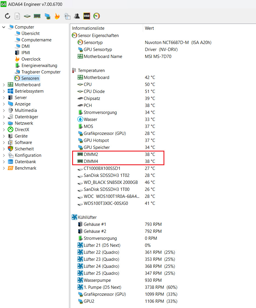The height and width of the screenshot is (308, 256).
Task: Expand the Datenträger tree node
Action: tap(4, 117)
